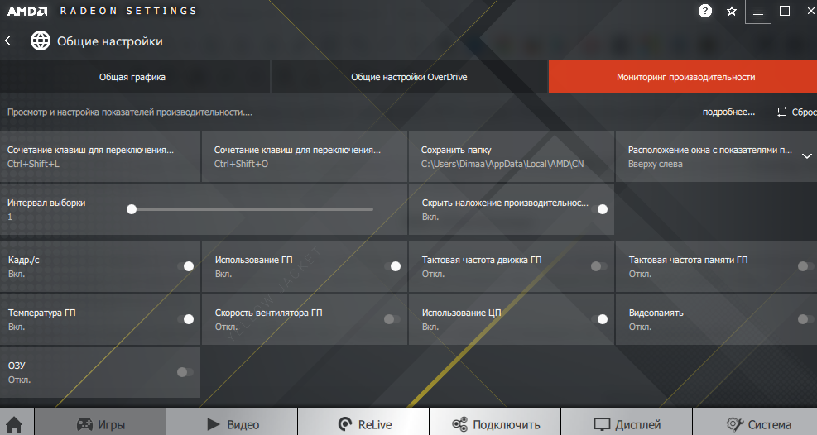Click the Интервал выборки slider handle
The image size is (817, 435).
132,209
